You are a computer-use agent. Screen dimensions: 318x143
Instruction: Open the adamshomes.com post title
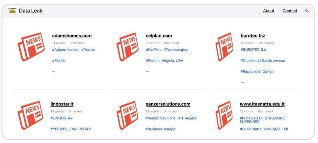click(x=72, y=36)
